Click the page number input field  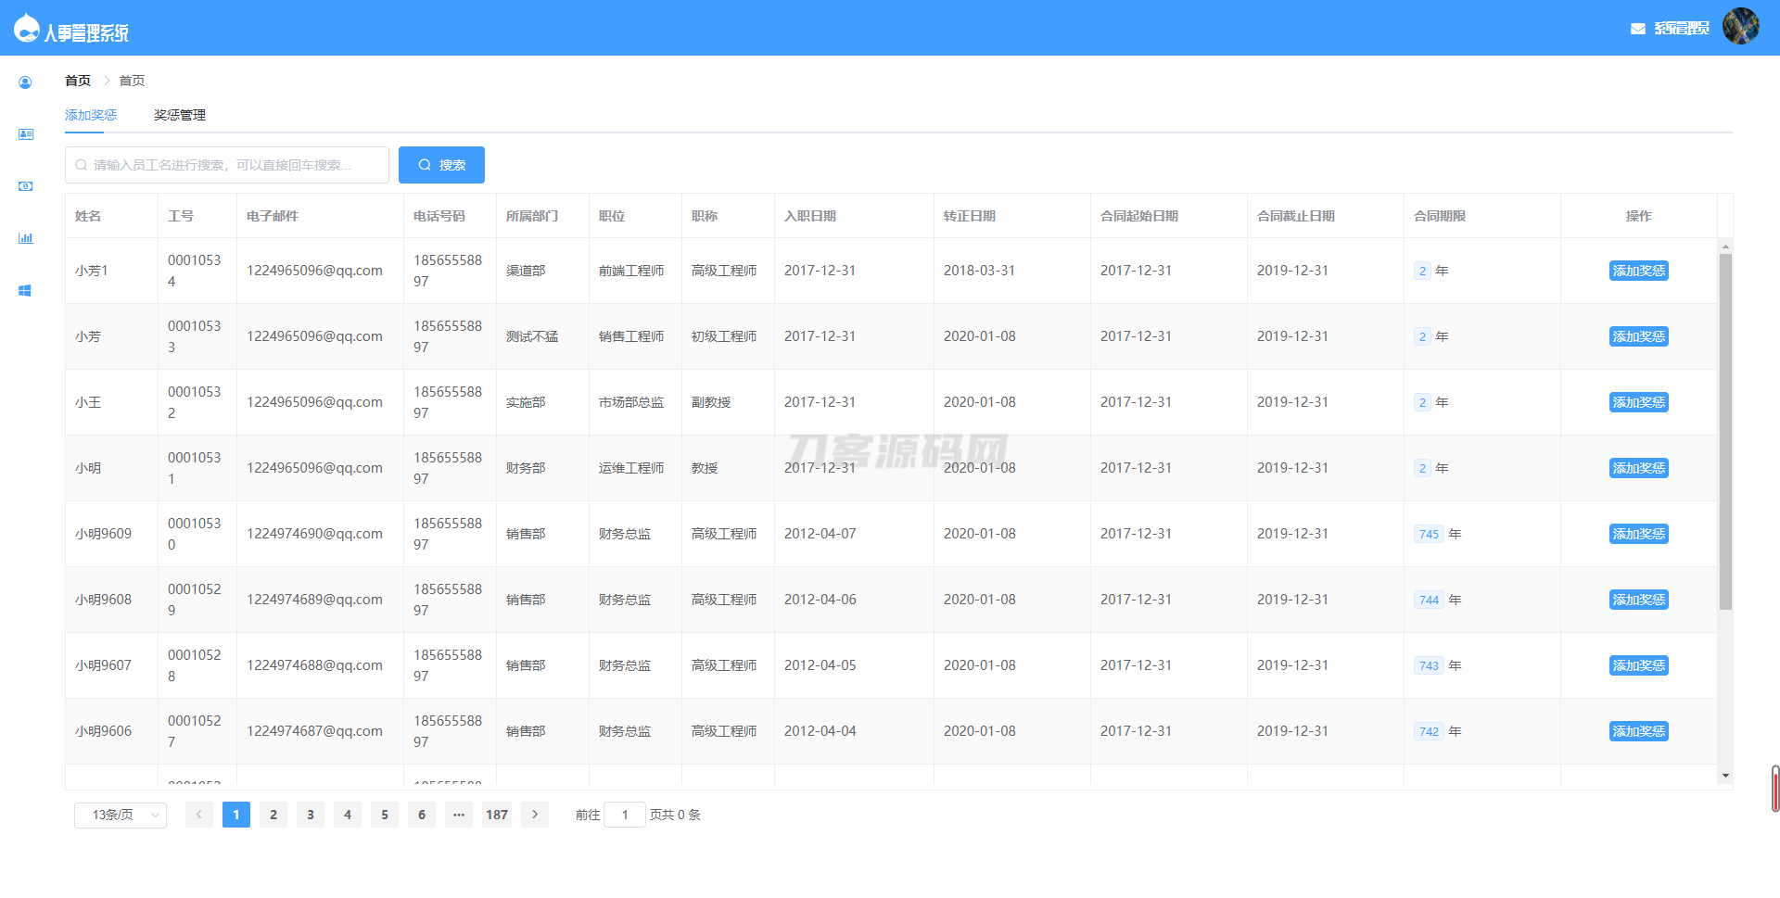point(625,815)
